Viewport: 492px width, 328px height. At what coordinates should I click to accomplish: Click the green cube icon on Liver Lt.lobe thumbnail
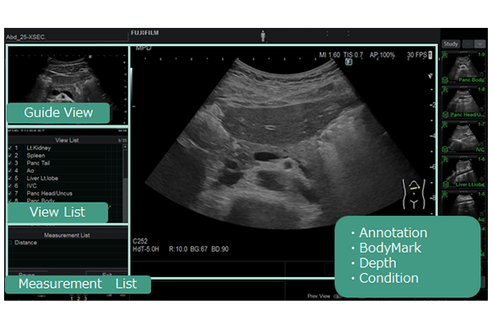(445, 184)
